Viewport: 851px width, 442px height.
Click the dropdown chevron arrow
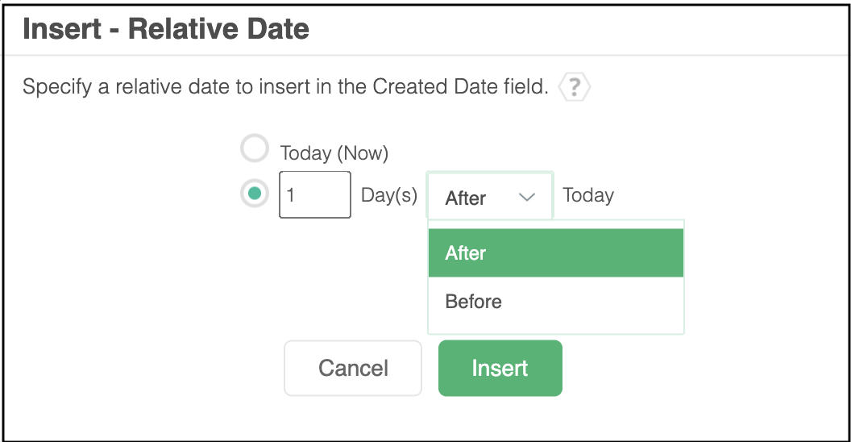[x=527, y=197]
